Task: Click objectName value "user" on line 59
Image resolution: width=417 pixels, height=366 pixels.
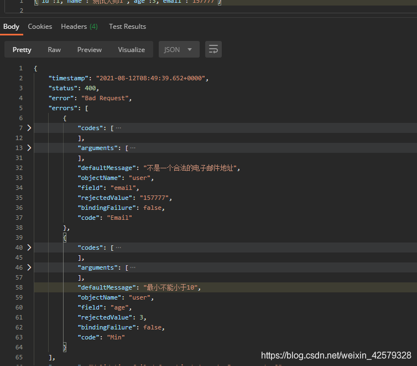Action: 139,297
